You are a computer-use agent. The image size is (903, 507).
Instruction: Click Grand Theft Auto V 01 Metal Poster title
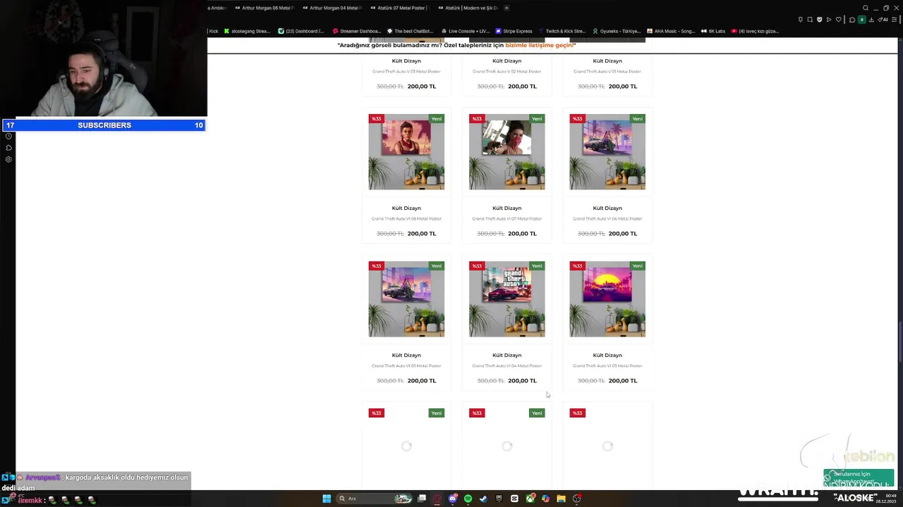point(607,72)
